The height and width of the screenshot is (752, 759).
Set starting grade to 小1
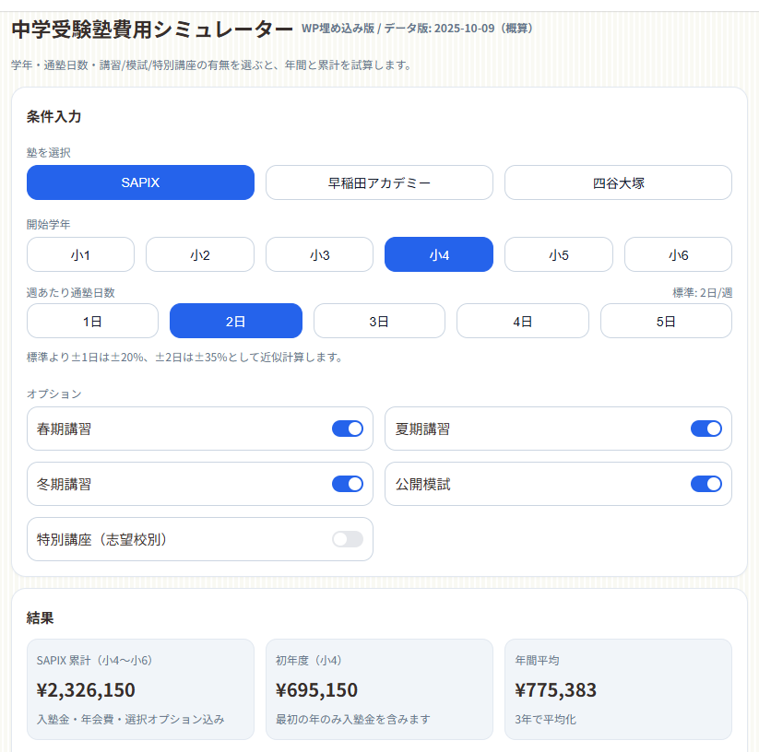(x=80, y=254)
